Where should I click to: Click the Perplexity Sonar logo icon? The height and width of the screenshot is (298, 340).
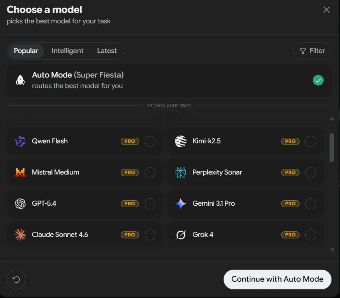[x=181, y=173]
